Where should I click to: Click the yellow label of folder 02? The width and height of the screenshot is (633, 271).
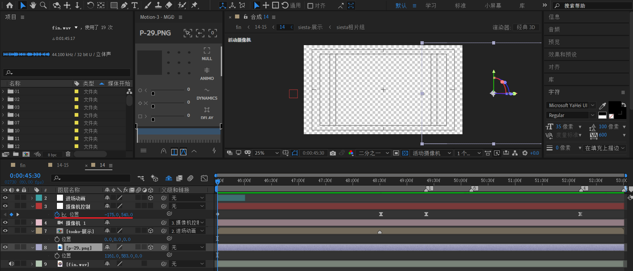77,99
